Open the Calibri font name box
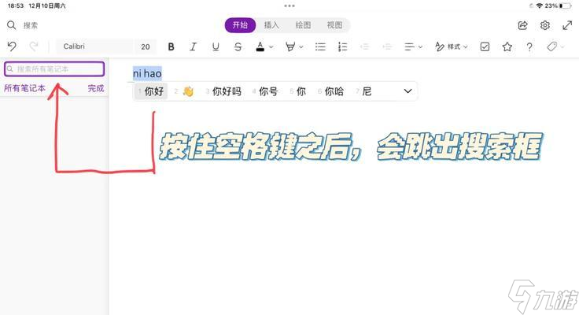 94,46
